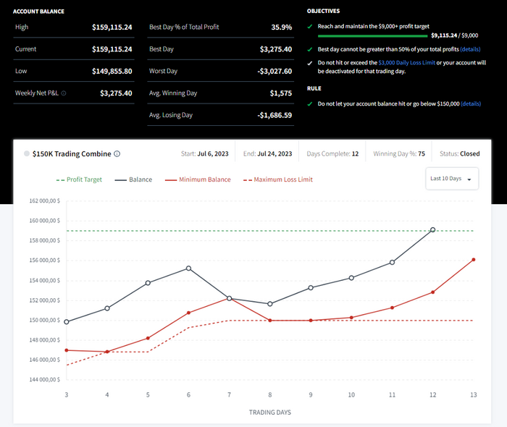Toggle the Profit Target series in the legend
This screenshot has height=427, width=507.
point(78,179)
